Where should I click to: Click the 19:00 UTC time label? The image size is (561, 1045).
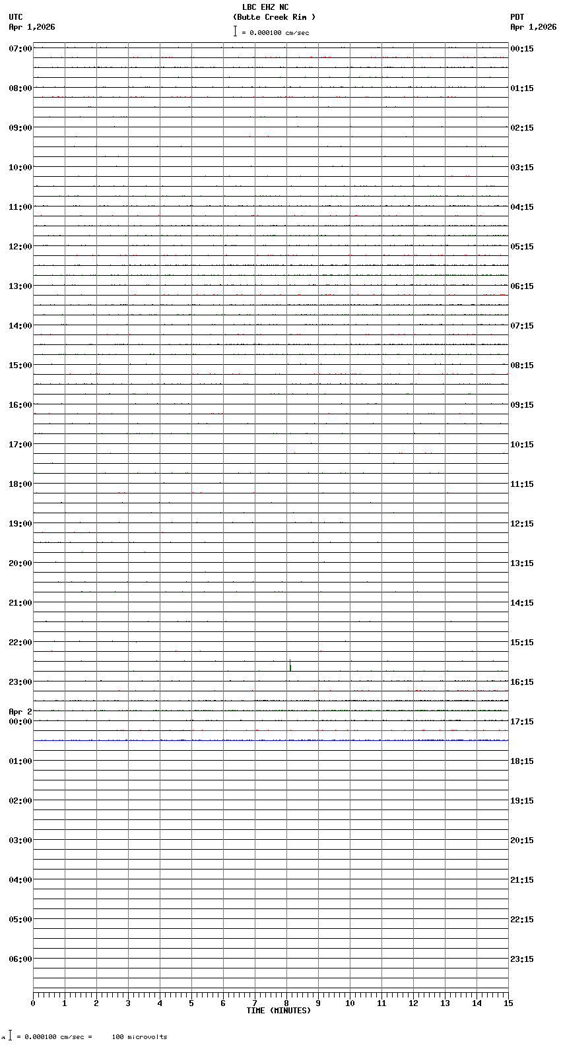coord(20,524)
